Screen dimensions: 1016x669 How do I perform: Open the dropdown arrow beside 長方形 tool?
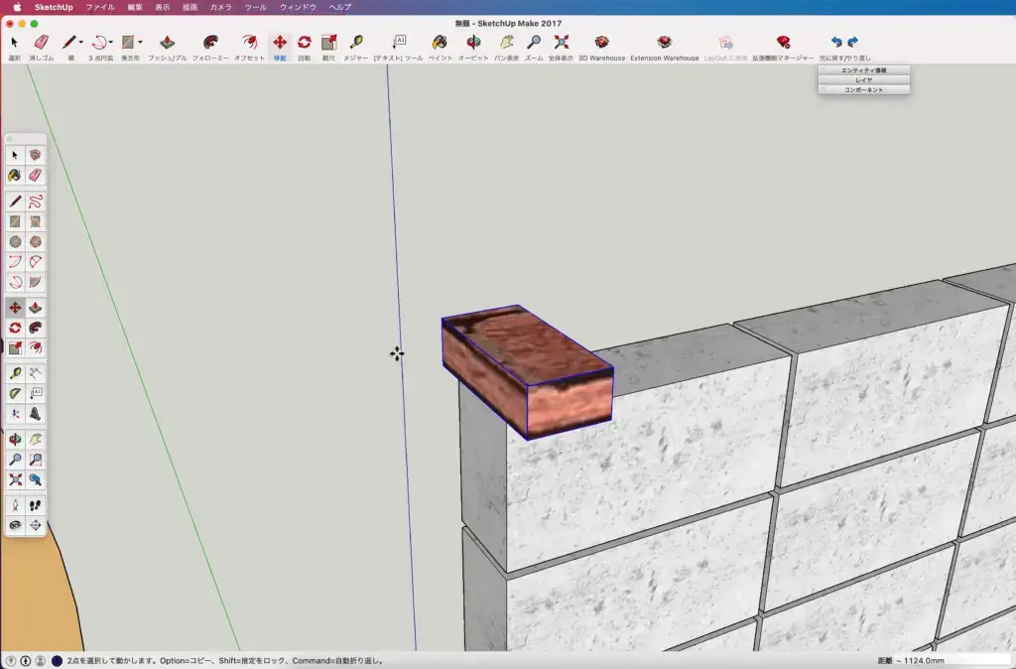point(140,42)
